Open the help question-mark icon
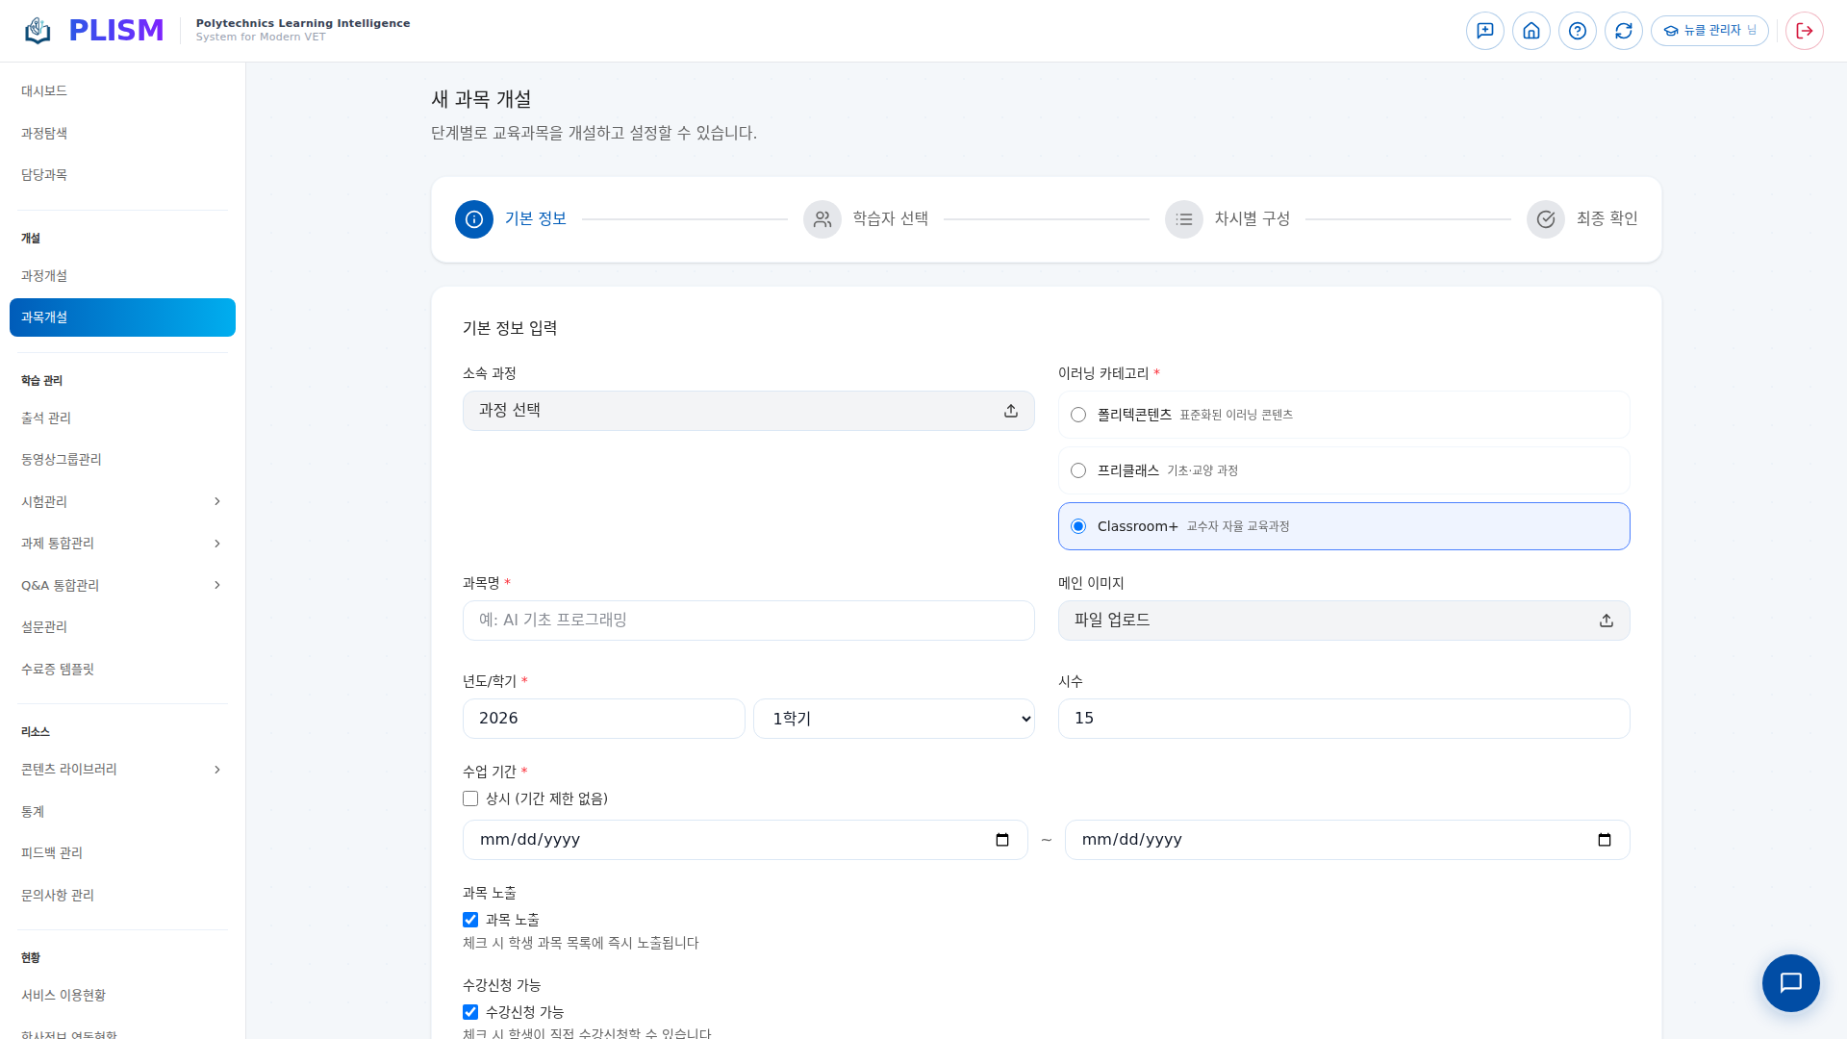 (1577, 30)
